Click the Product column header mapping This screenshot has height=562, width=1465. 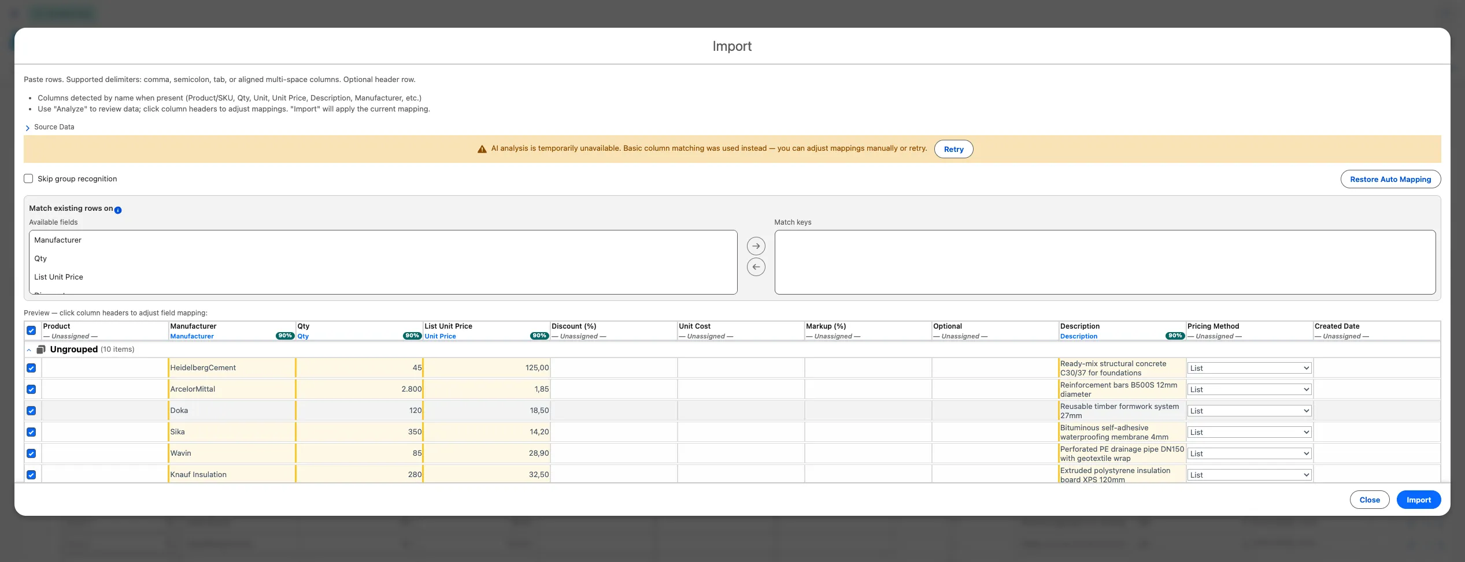[105, 331]
